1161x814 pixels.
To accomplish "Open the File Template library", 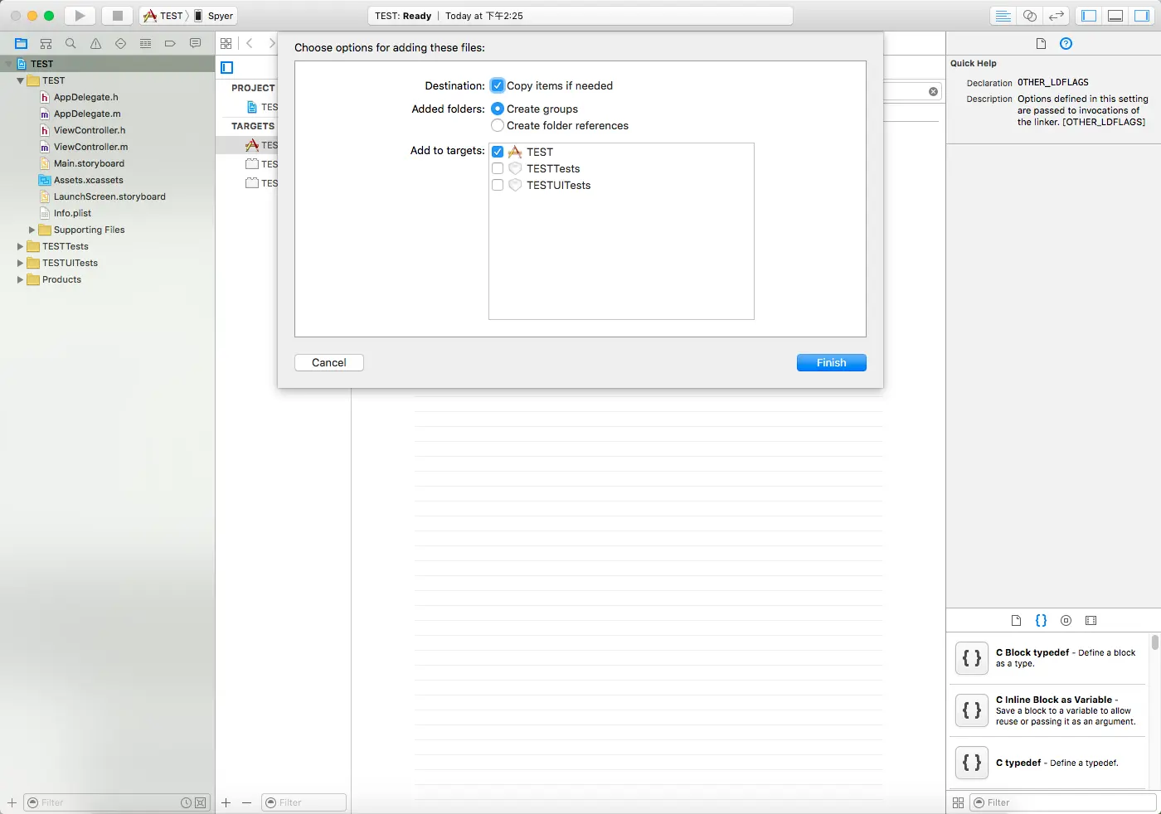I will tap(1016, 620).
